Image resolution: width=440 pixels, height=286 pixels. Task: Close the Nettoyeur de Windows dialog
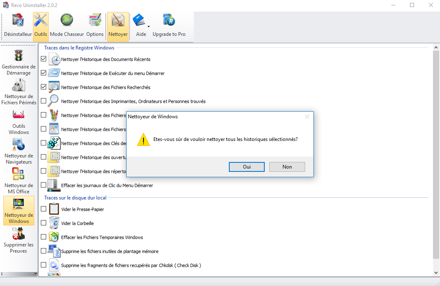pyautogui.click(x=307, y=117)
